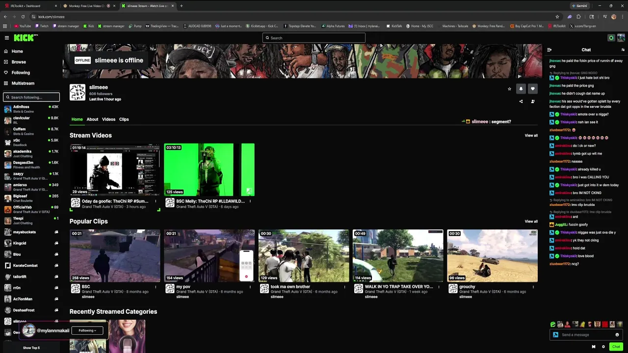Click first green emote in chat emote bar

553,324
